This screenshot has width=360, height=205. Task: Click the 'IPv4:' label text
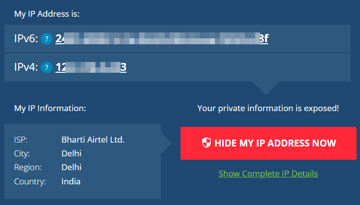click(x=26, y=67)
